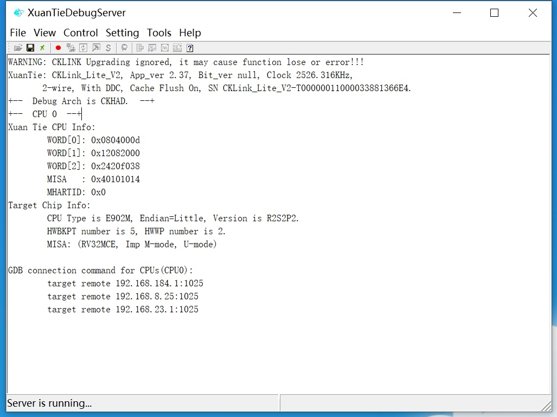Click the 'Xuan Tie CPU Info:' line
Screen dimensions: 557x417
[52, 127]
